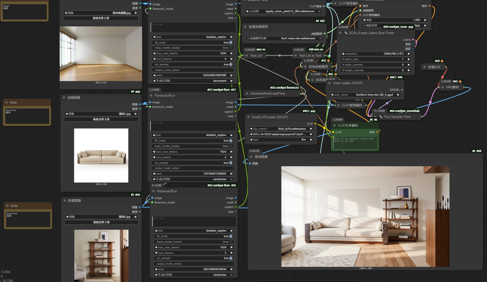Open the 图像 combo showing 家具2.jpg
The height and width of the screenshot is (282, 487).
click(x=102, y=217)
